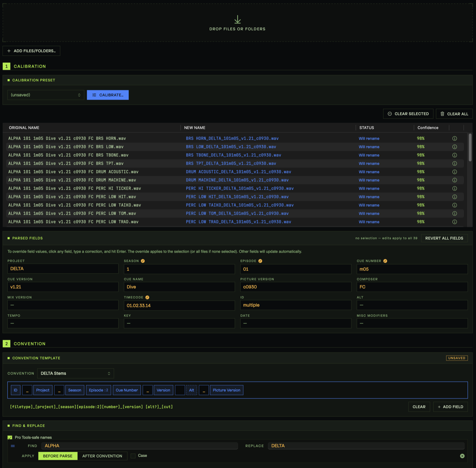Click the empty Tempo field

point(63,323)
